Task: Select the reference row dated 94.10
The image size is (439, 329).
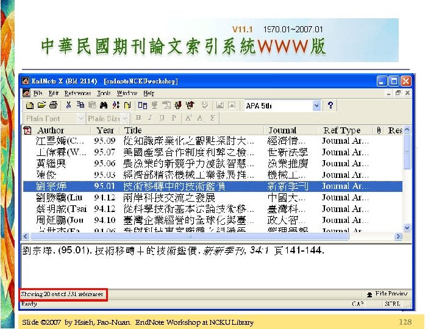Action: pos(213,220)
